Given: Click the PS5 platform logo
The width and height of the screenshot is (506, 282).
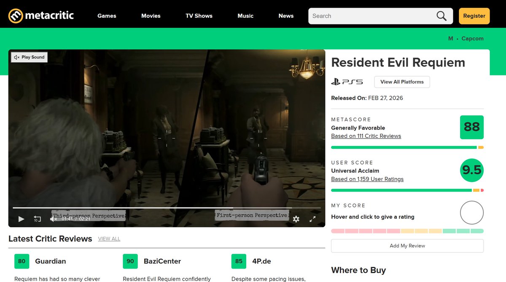Looking at the screenshot, I should point(347,82).
